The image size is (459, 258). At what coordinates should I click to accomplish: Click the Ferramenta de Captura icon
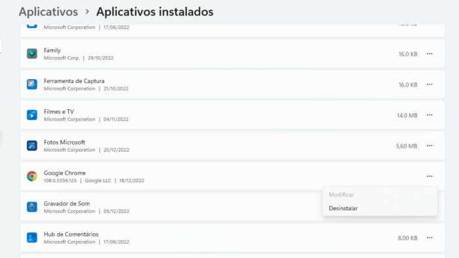32,84
